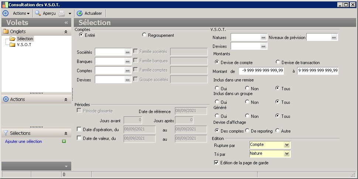Click the dropdown arrow at bottom of Volets pane

(x=66, y=166)
